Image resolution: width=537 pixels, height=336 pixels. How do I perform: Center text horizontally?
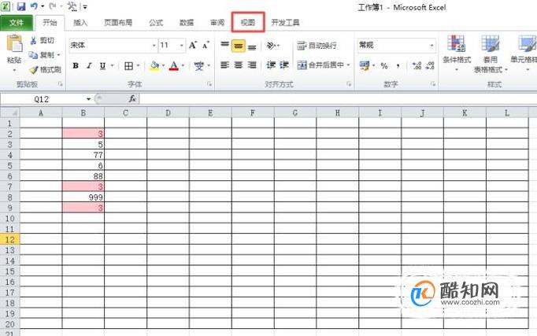tap(239, 65)
